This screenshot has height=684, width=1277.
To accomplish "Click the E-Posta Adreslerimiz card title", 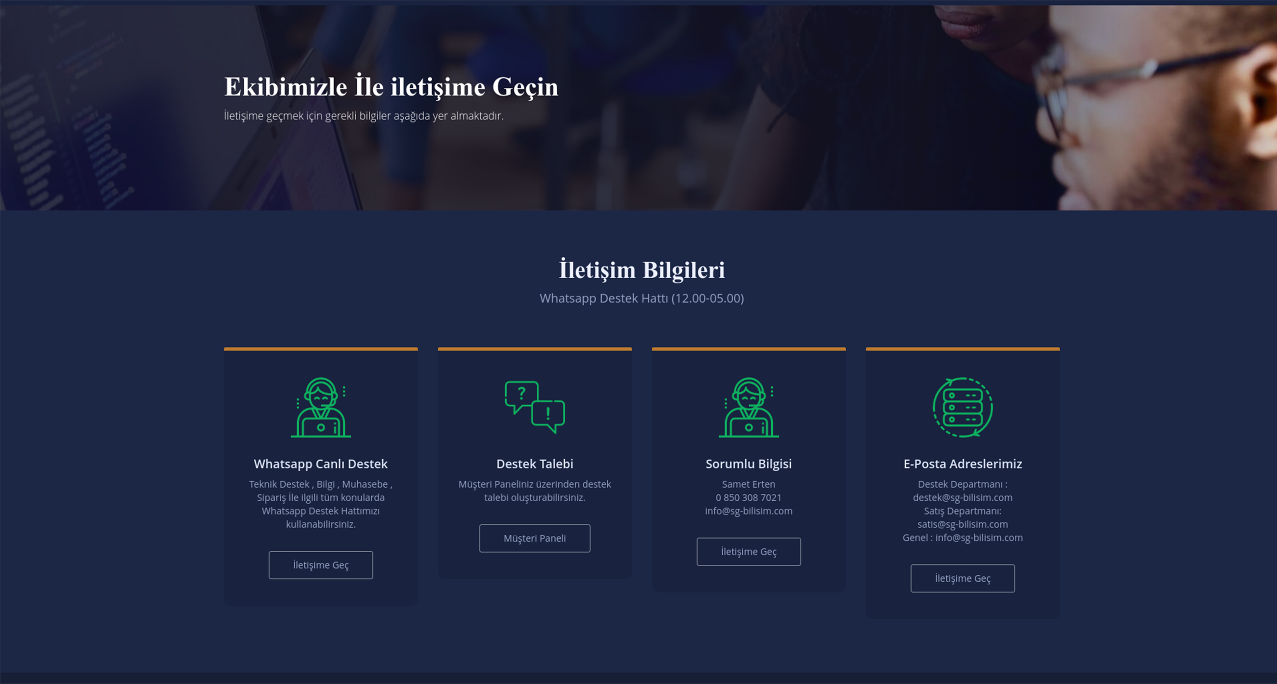I will [962, 464].
